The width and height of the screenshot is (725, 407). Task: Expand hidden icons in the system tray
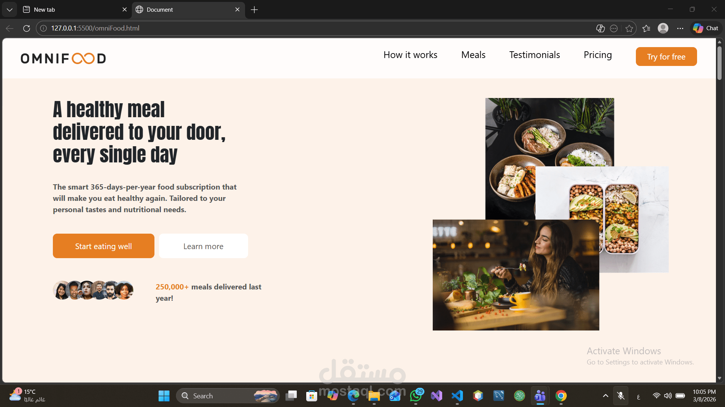(605, 396)
